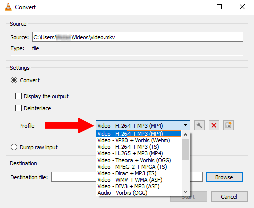Collapse the Profile dropdown combo box
Image resolution: width=254 pixels, height=208 pixels.
[x=143, y=125]
